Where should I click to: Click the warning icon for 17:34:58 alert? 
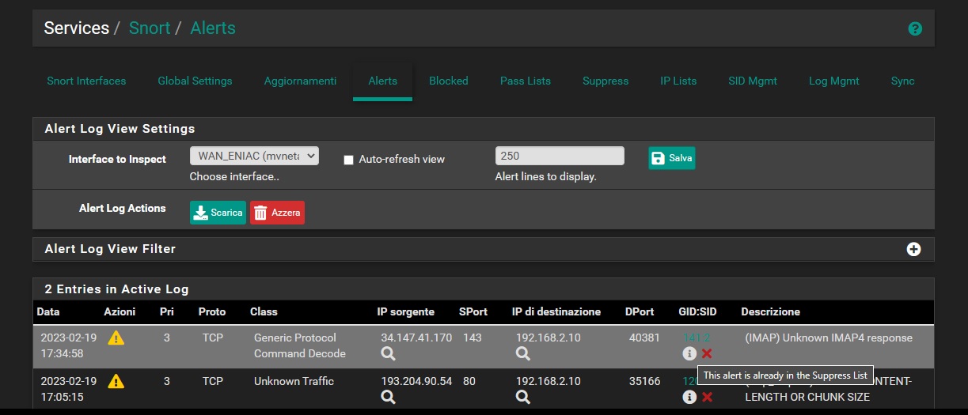[116, 338]
